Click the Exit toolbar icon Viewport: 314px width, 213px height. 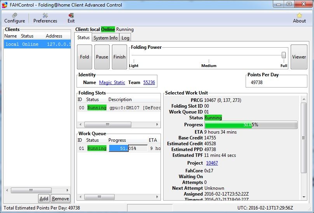[71, 18]
